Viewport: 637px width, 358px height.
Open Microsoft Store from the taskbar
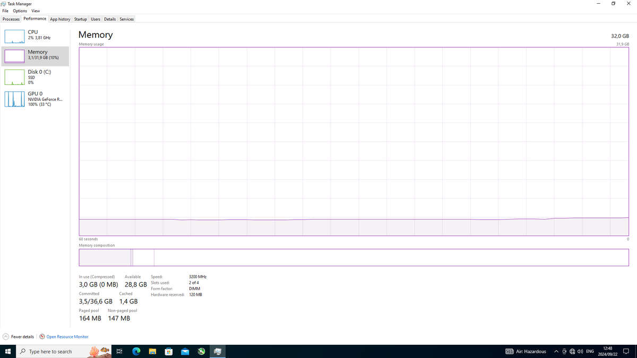(168, 351)
